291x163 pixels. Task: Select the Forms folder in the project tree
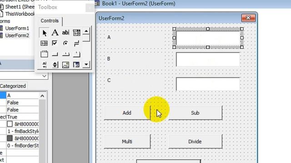pyautogui.click(x=5, y=21)
